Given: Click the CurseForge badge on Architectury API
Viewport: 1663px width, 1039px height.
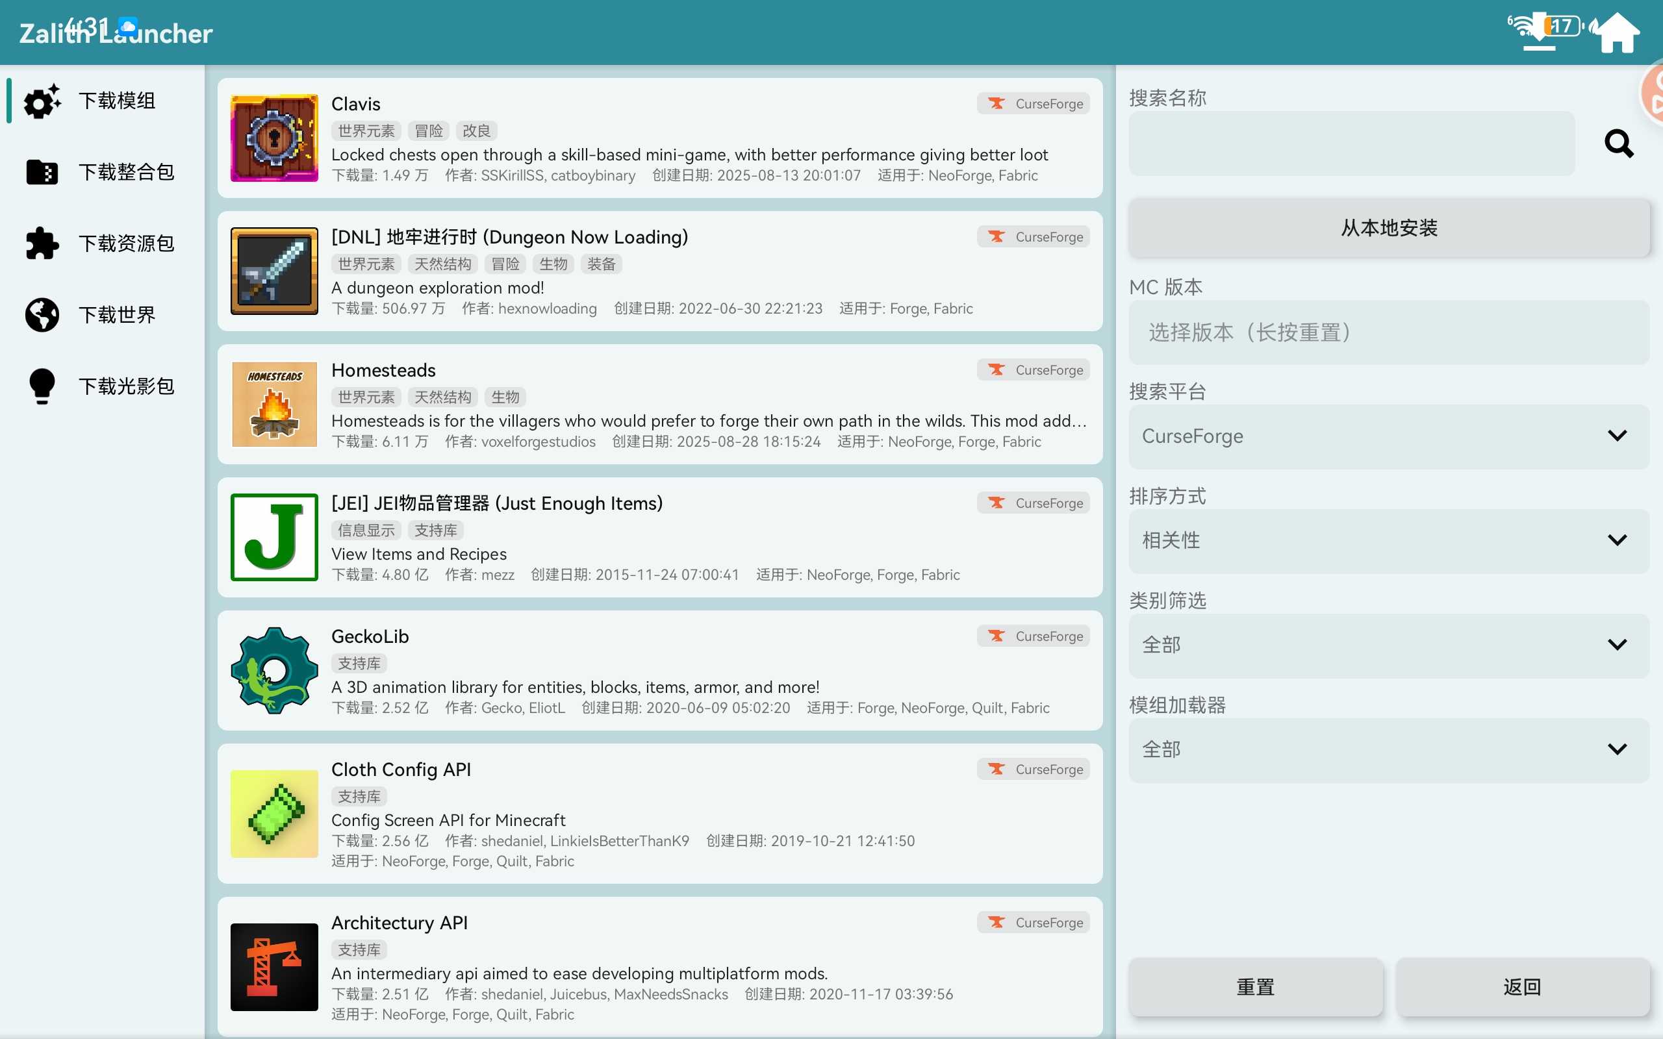Looking at the screenshot, I should (1034, 922).
